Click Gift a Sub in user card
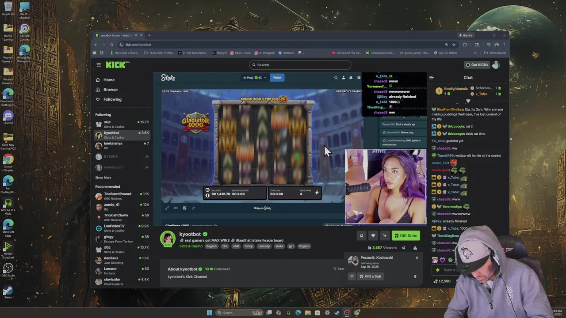 pyautogui.click(x=370, y=276)
